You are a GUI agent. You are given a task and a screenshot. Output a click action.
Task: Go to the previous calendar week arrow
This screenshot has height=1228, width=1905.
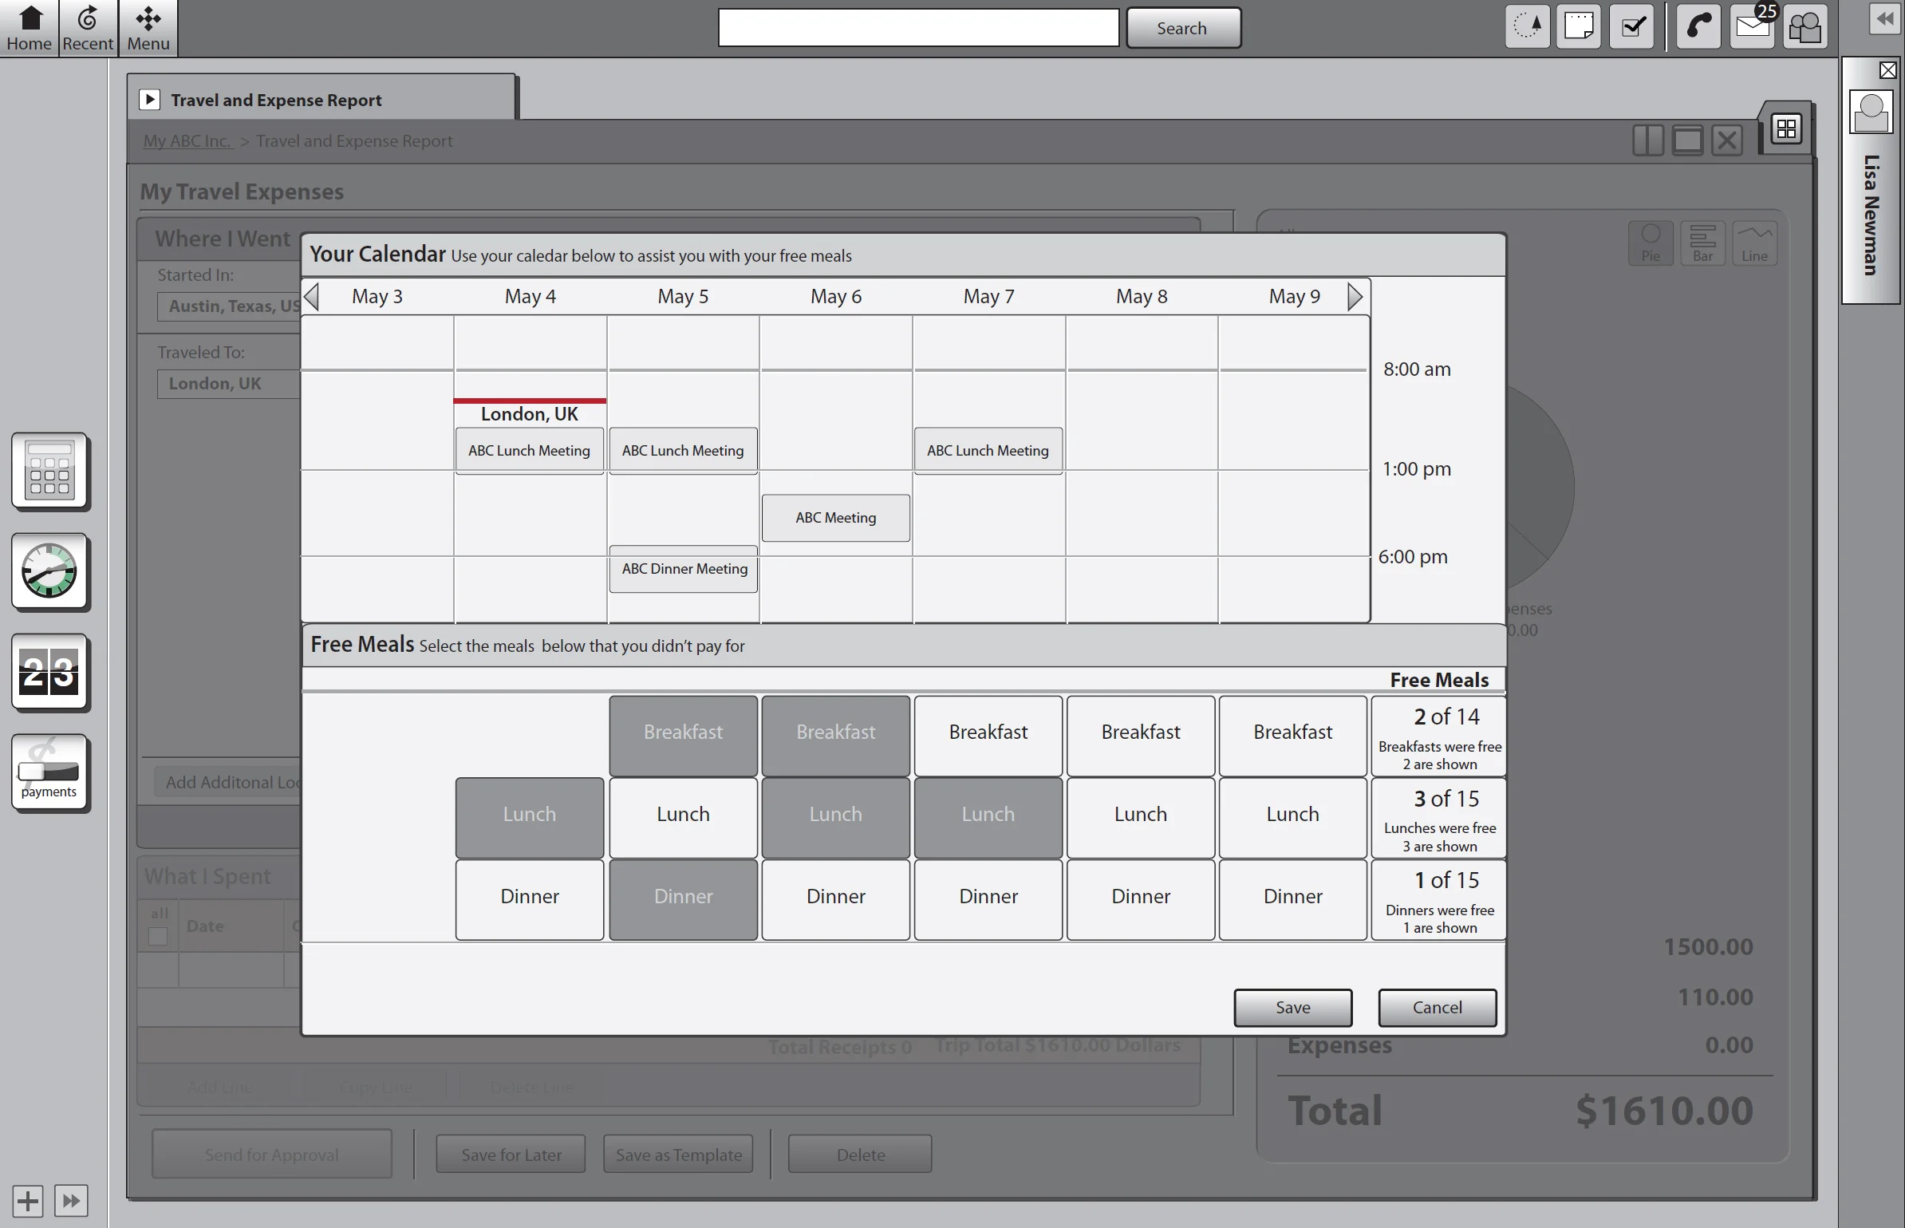click(x=312, y=297)
